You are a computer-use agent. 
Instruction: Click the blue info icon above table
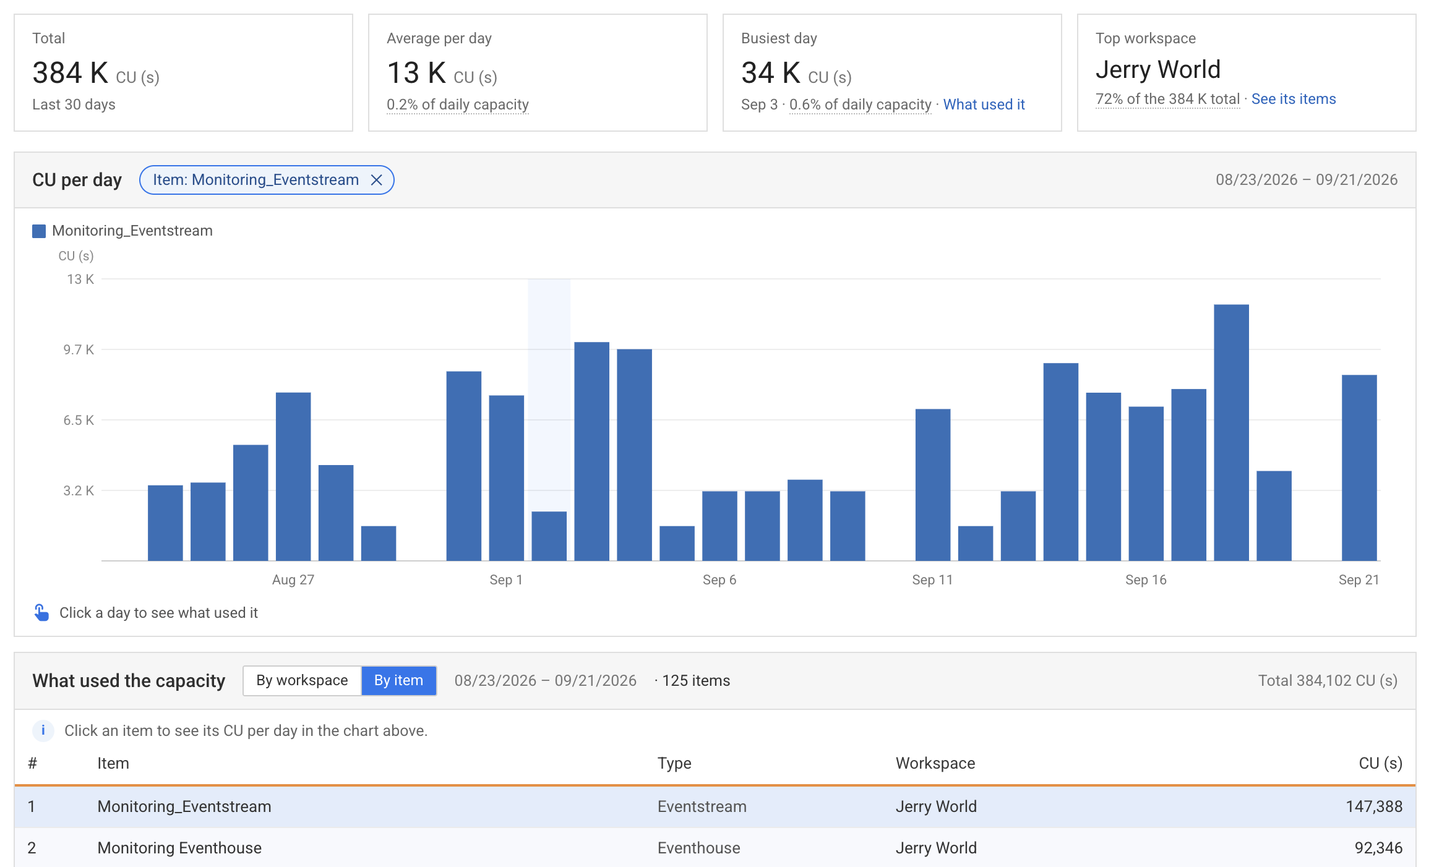click(43, 730)
